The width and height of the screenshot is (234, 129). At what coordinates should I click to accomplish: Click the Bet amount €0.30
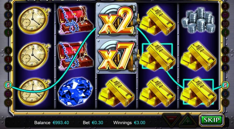tap(97, 123)
